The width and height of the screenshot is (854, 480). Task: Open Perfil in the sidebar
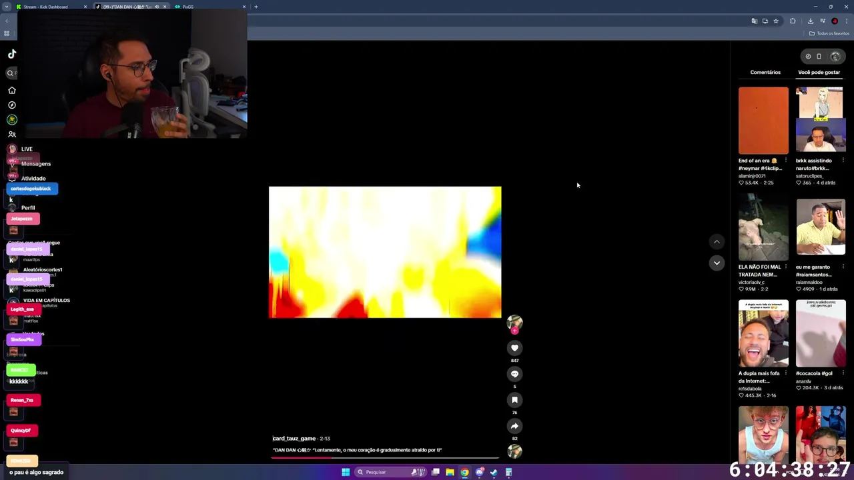click(x=28, y=207)
